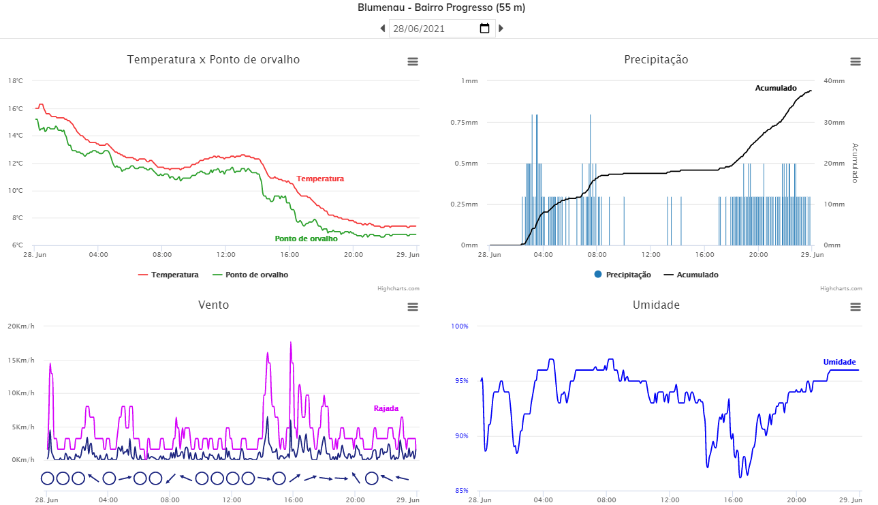Click the red Temperatura label on chart
Viewport: 878px width, 505px height.
[320, 179]
